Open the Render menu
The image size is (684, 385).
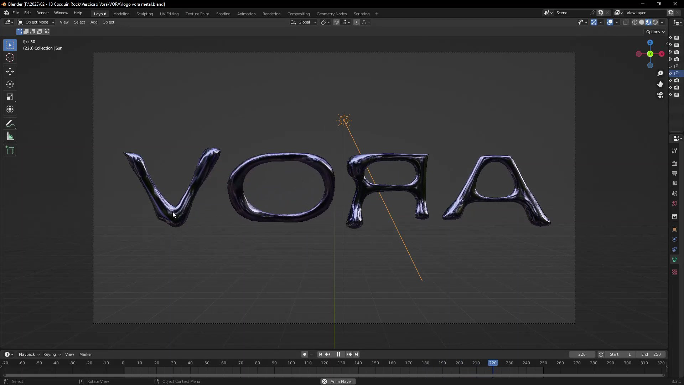[42, 13]
